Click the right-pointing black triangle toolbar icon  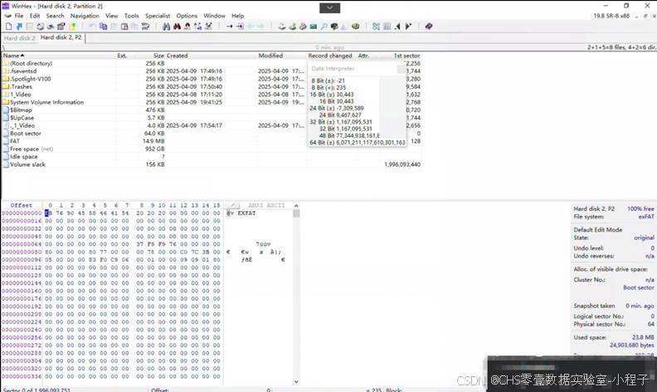[408, 26]
